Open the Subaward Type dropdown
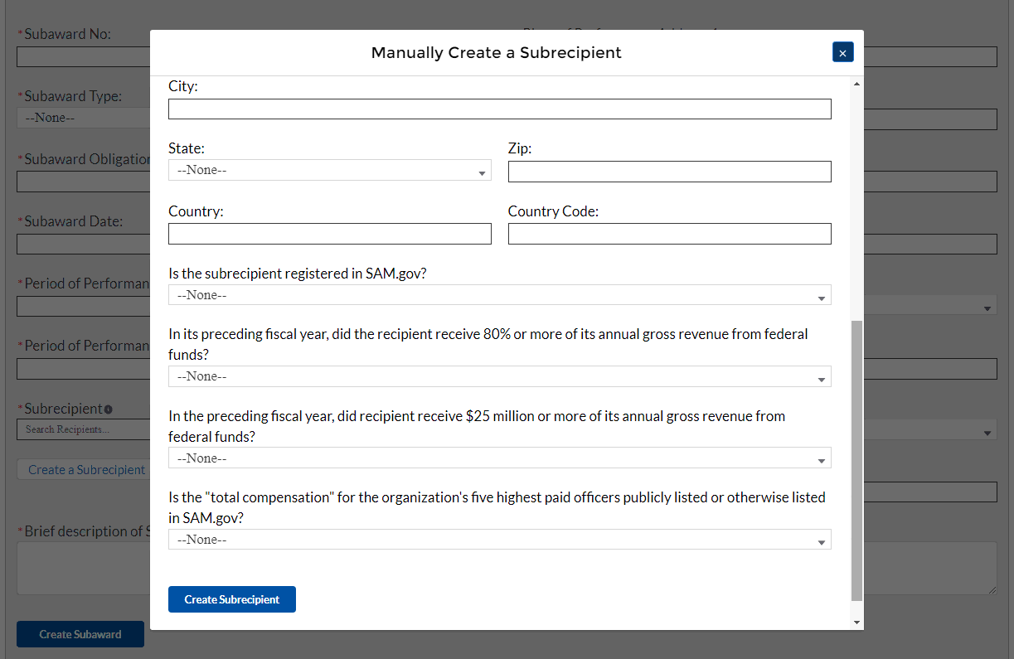The image size is (1014, 659). (83, 118)
